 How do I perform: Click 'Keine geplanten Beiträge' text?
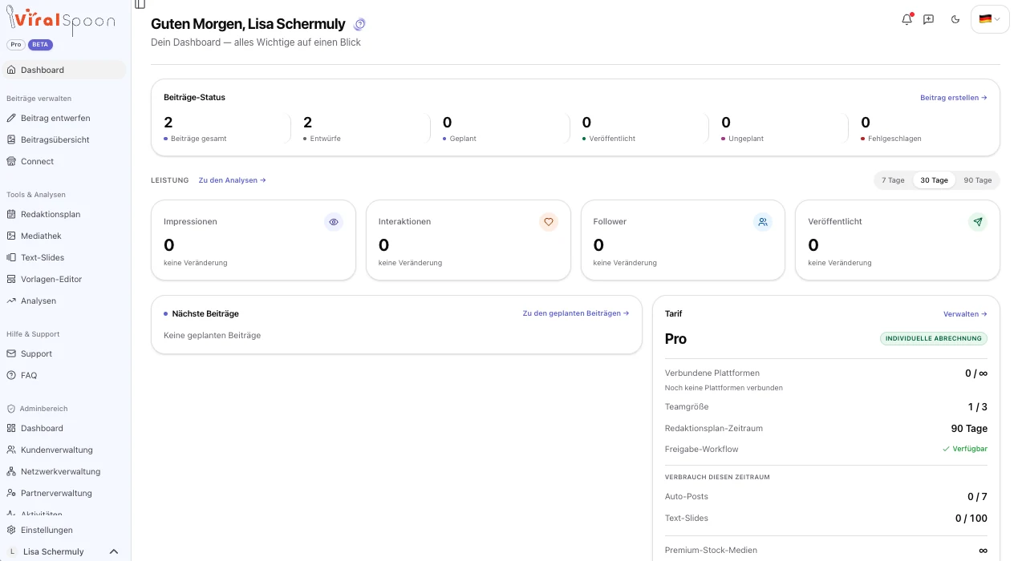(x=212, y=335)
